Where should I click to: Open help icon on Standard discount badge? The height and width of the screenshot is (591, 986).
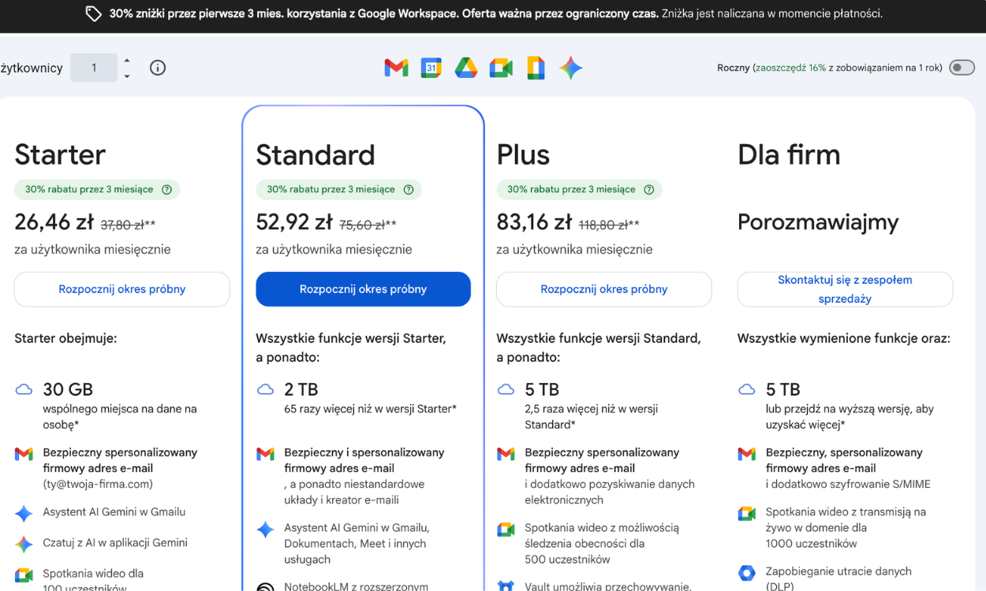(409, 189)
